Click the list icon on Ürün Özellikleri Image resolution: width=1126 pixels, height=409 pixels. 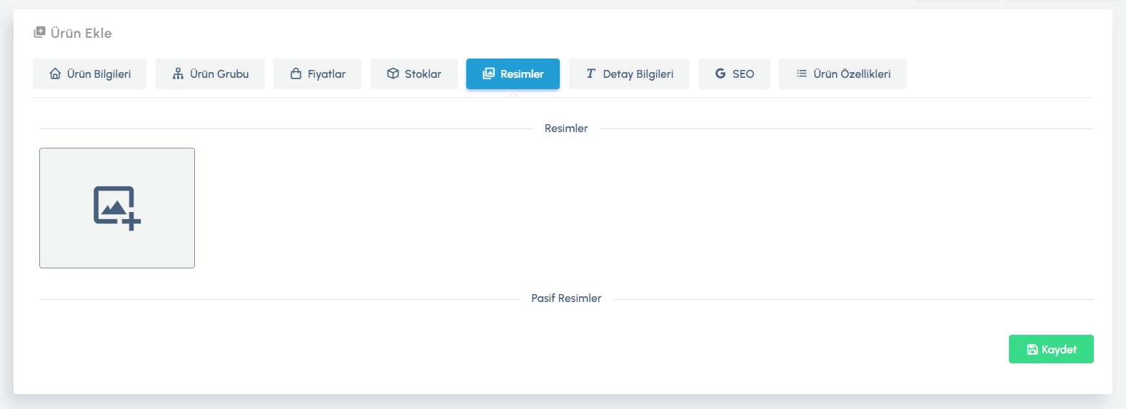coord(802,74)
